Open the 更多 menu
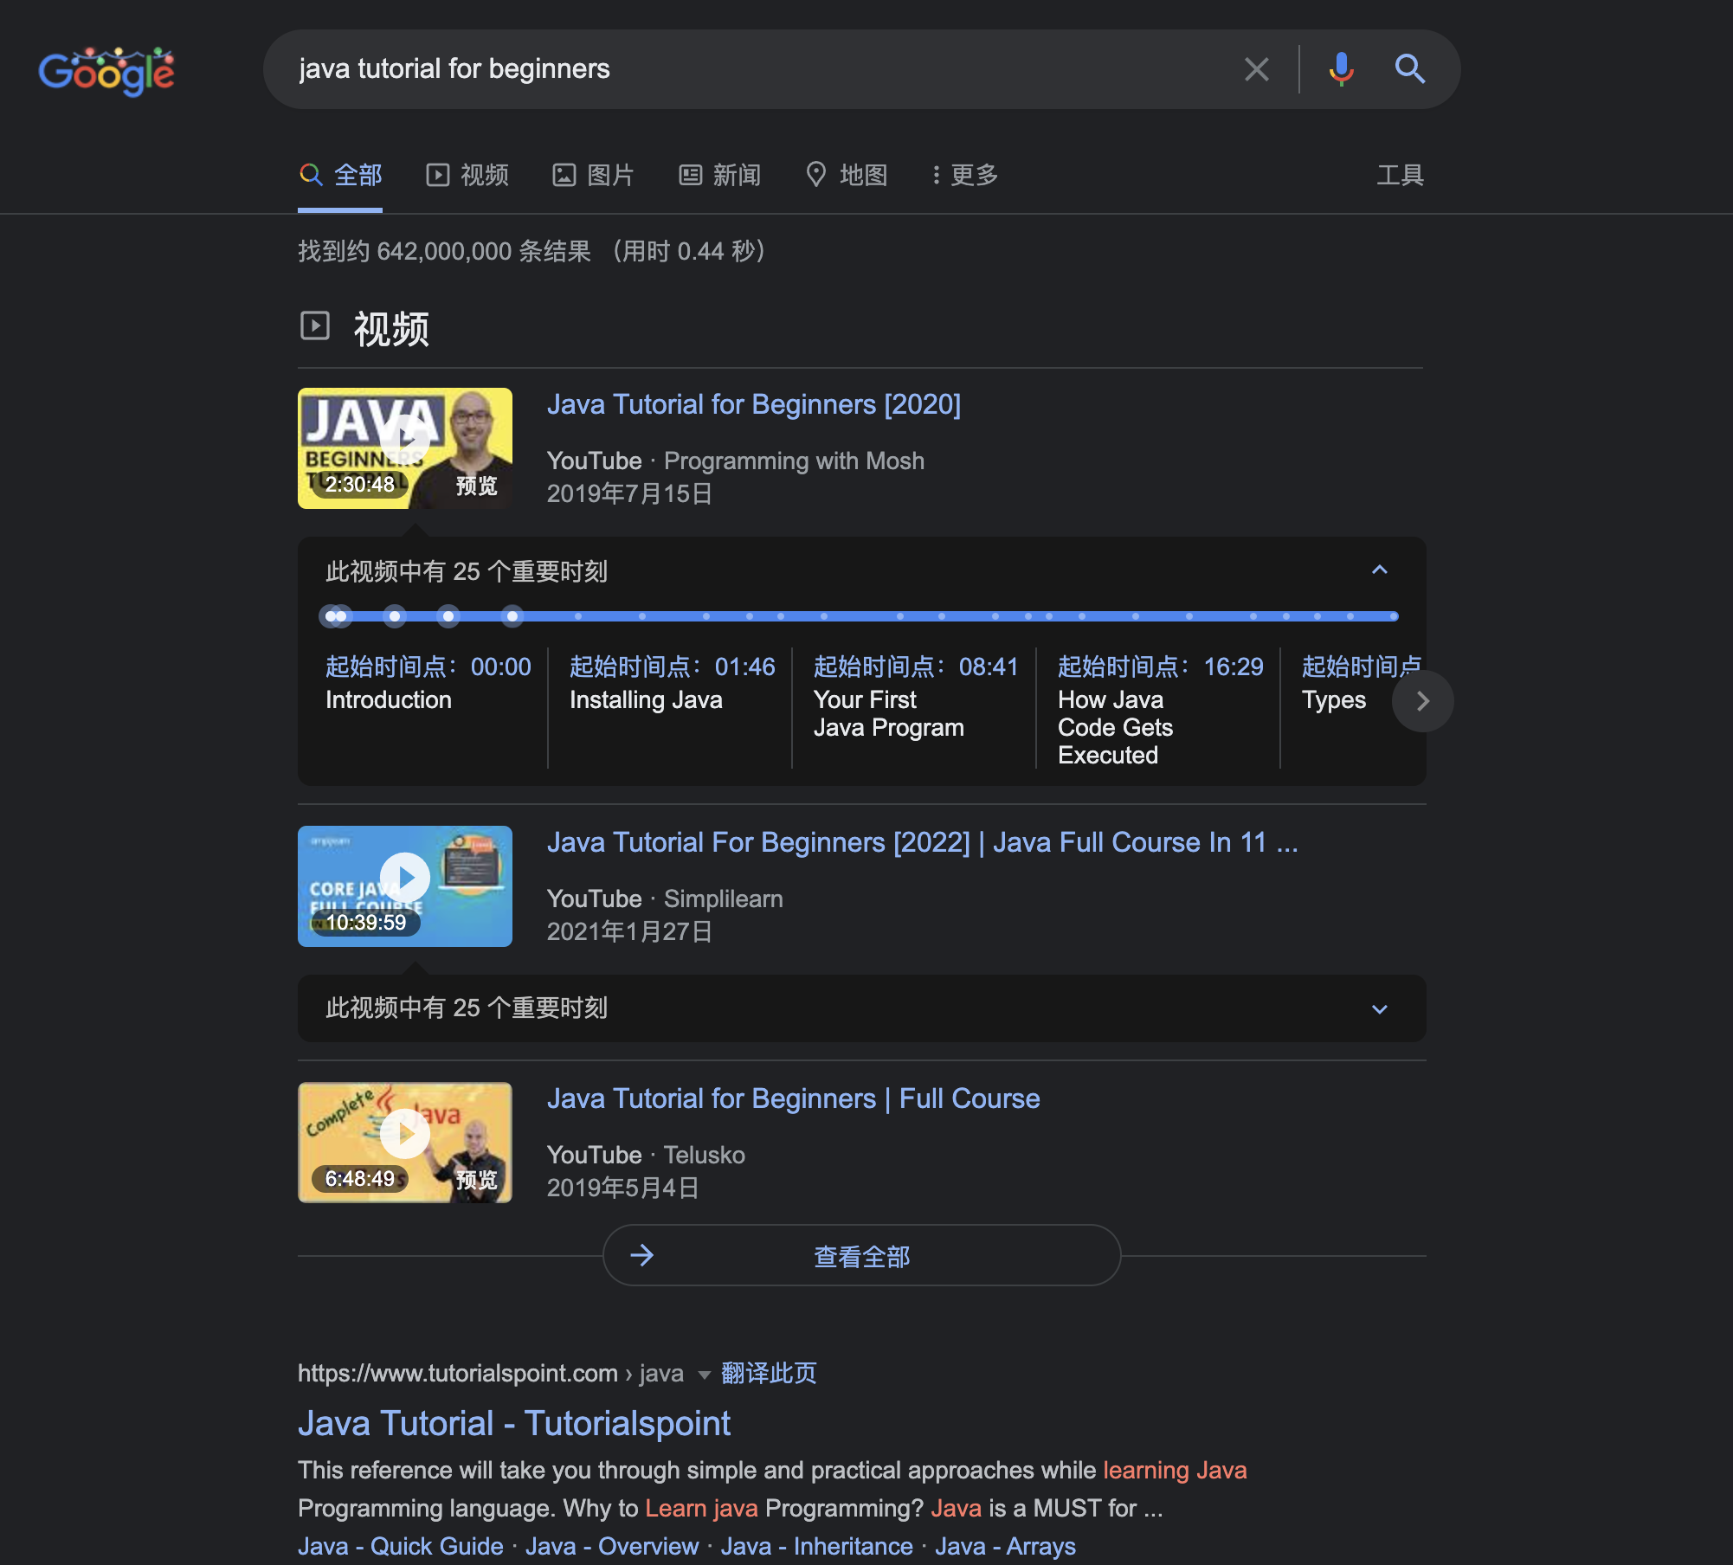The image size is (1733, 1565). click(965, 176)
